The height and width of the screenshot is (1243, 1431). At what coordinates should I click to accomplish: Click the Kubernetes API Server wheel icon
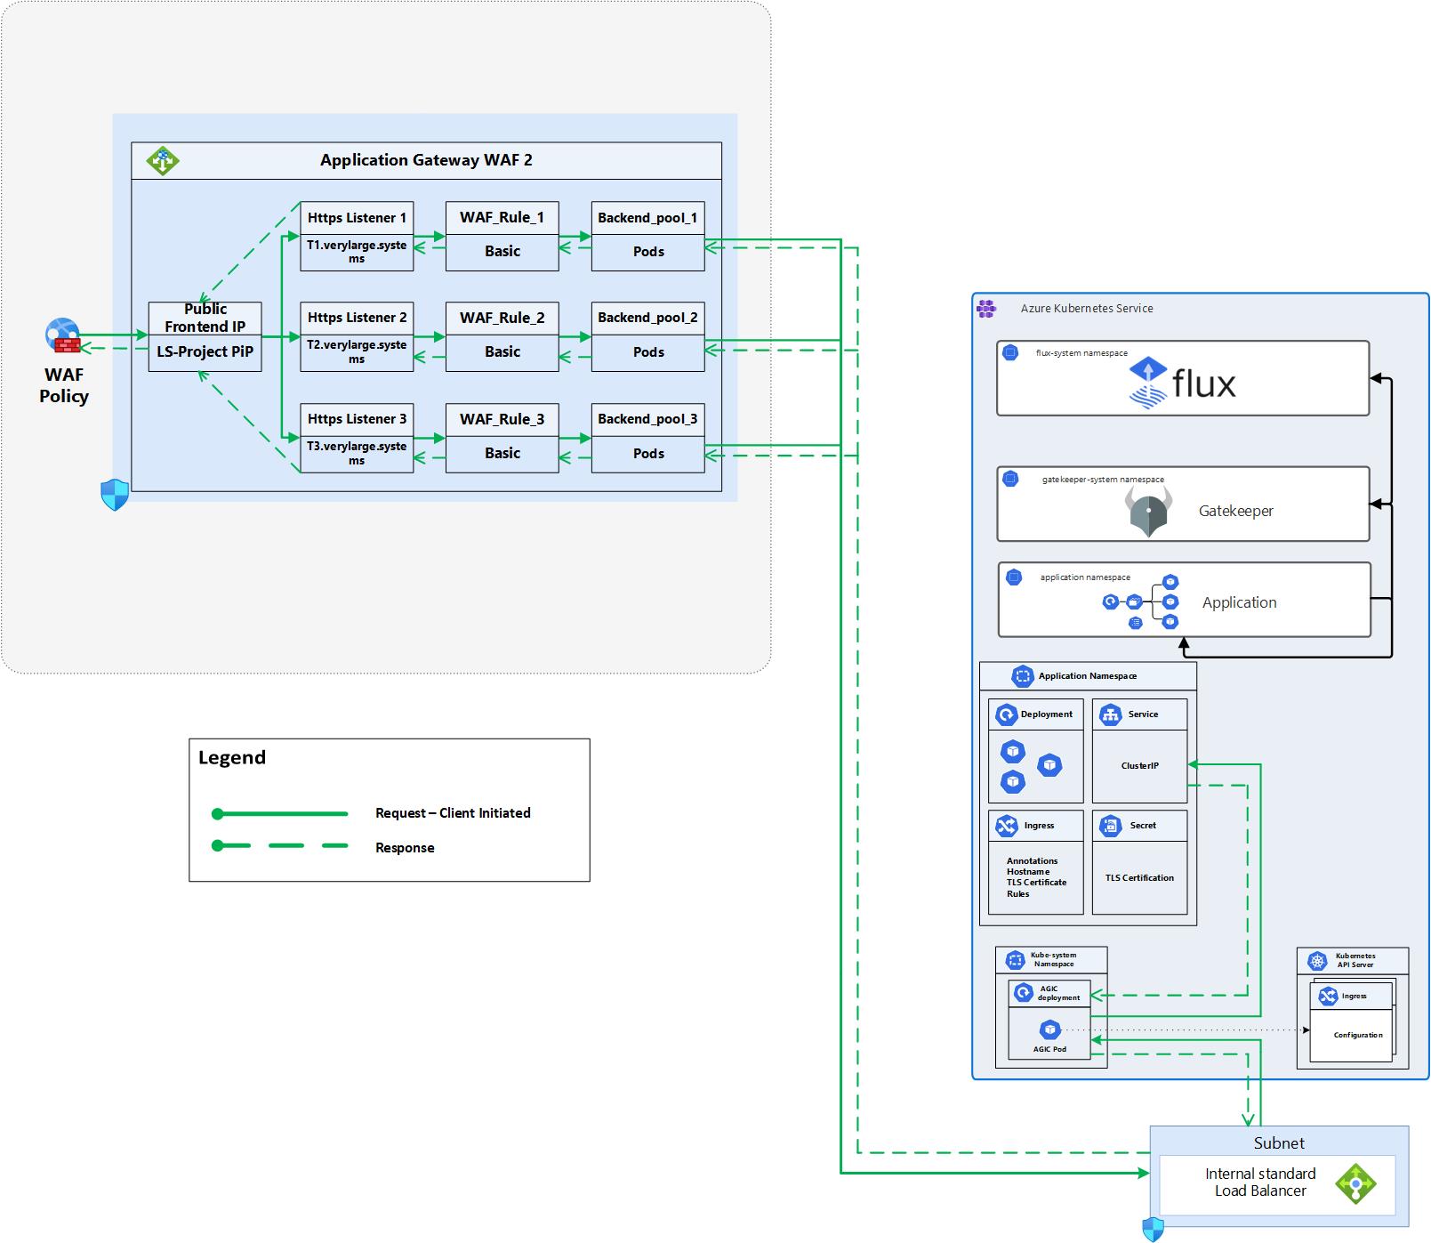(x=1317, y=960)
